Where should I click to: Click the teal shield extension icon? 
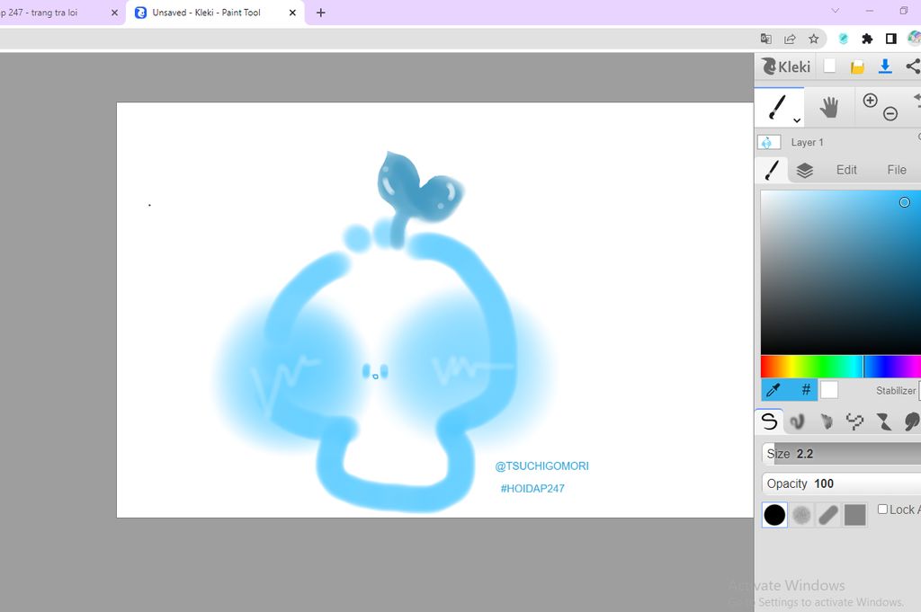pos(844,39)
